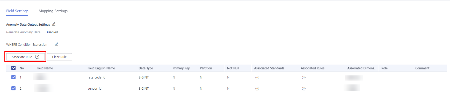
Task: Click the Clear Rule button
Action: click(x=59, y=57)
